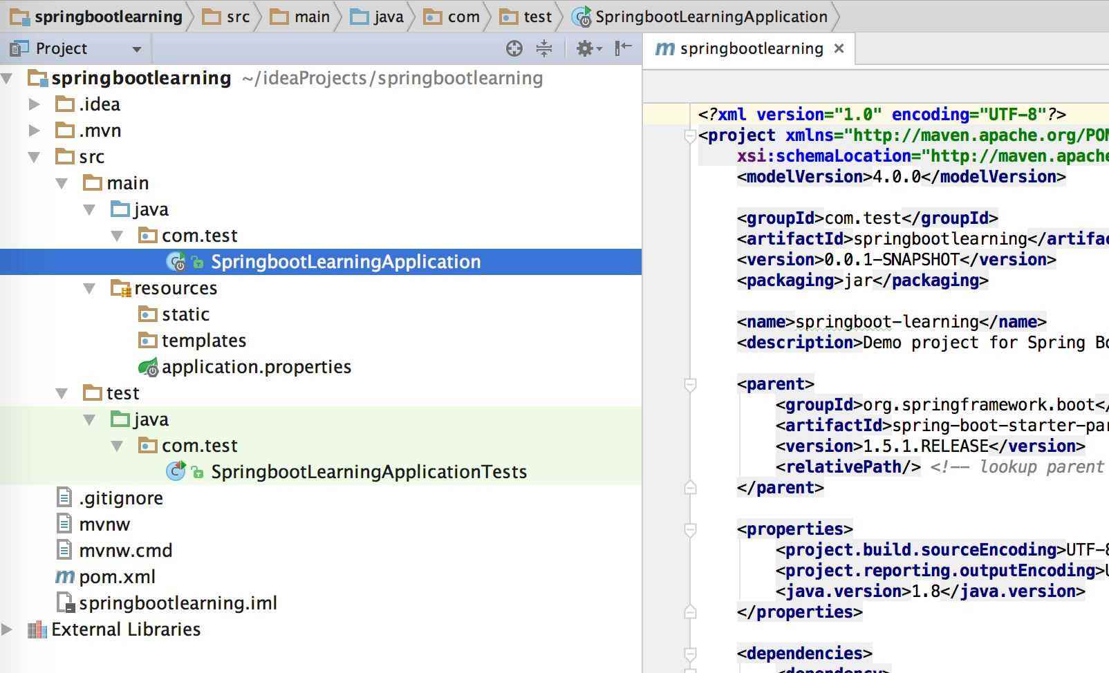Screen dimensions: 1109x673
Task: Collapse the src folder
Action: pyautogui.click(x=35, y=157)
